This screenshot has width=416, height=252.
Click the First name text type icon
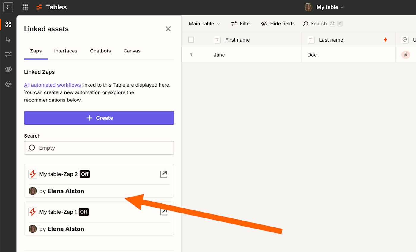point(217,40)
